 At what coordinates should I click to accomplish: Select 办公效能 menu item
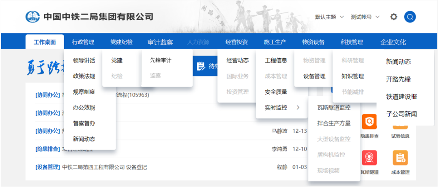(84, 108)
